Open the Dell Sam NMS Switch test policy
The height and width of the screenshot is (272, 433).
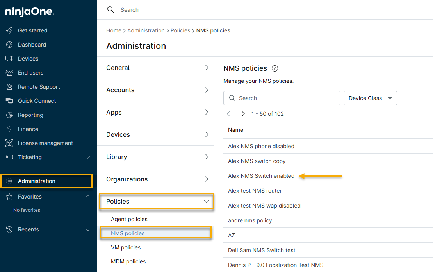(262, 250)
